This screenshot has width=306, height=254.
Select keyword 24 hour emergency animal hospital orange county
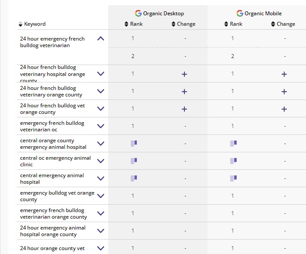coord(53,231)
